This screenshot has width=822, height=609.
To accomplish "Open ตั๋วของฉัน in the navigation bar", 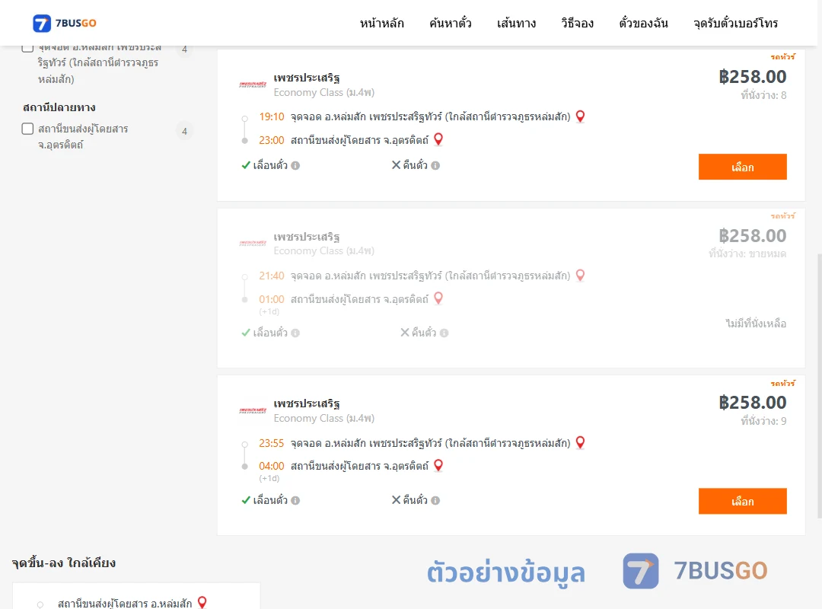I will [643, 23].
